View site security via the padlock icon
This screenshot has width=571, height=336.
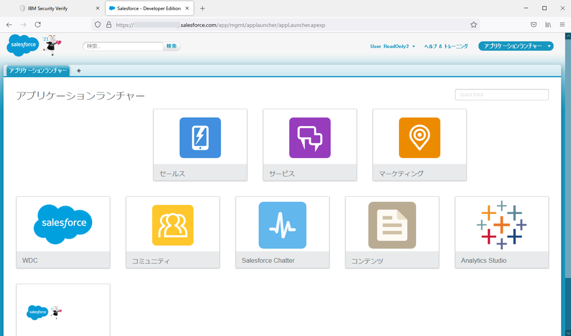(109, 25)
